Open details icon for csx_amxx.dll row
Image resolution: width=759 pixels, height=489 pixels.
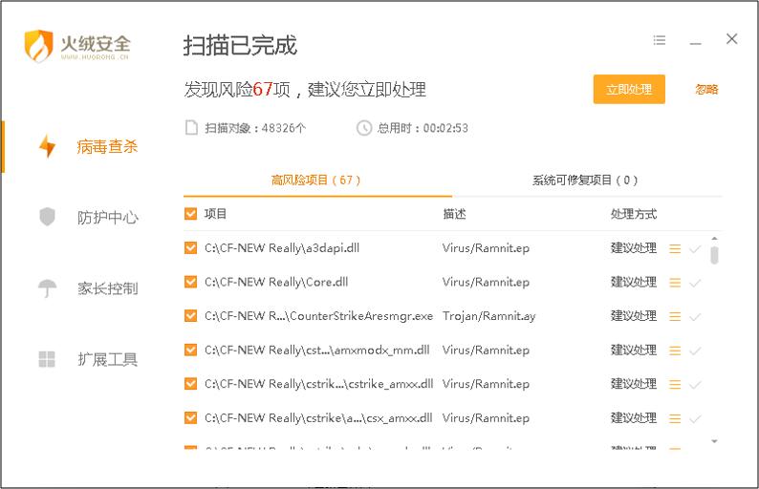point(675,418)
